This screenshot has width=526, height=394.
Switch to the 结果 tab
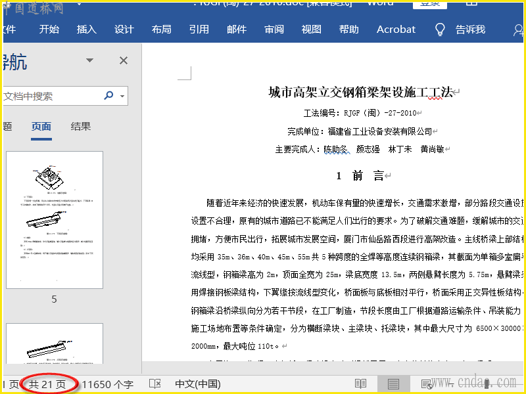point(81,127)
